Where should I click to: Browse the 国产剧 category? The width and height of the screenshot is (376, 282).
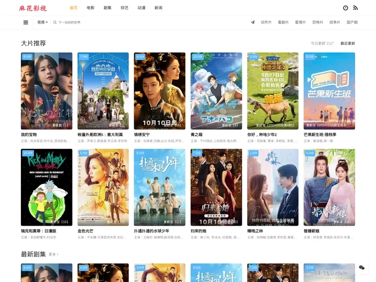[352, 22]
